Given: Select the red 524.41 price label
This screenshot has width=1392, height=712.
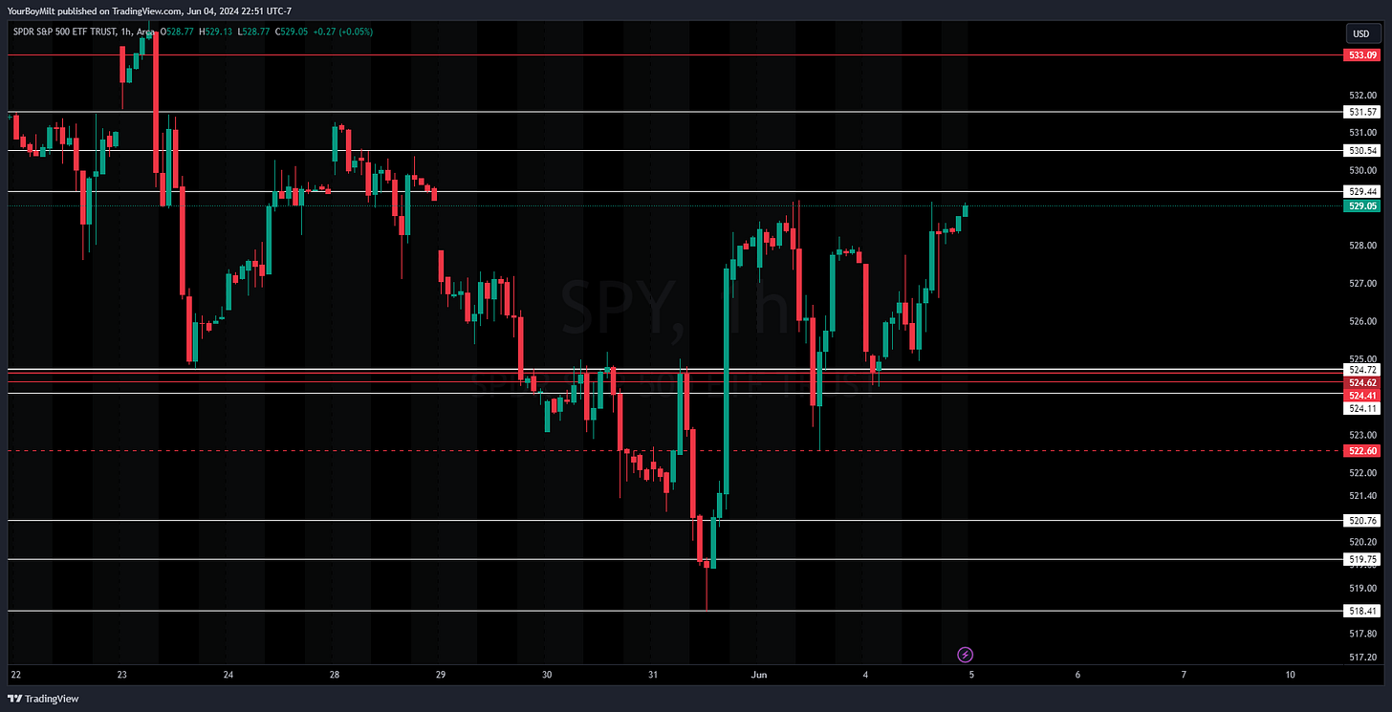Looking at the screenshot, I should point(1361,396).
